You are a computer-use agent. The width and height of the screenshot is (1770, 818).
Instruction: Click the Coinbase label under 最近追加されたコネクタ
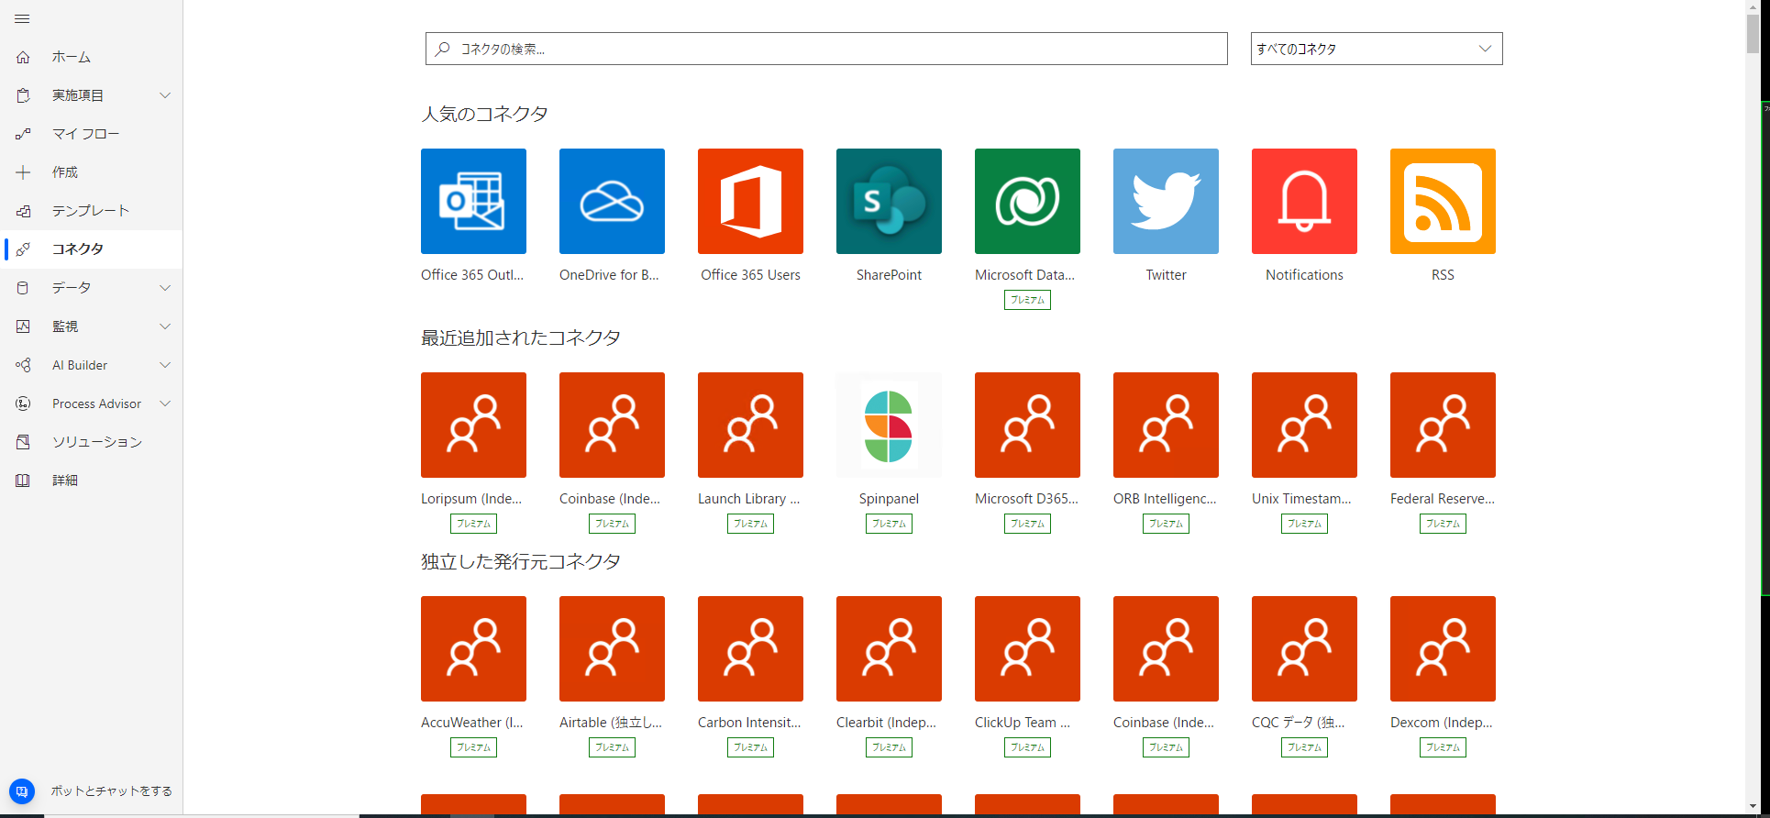coord(610,499)
